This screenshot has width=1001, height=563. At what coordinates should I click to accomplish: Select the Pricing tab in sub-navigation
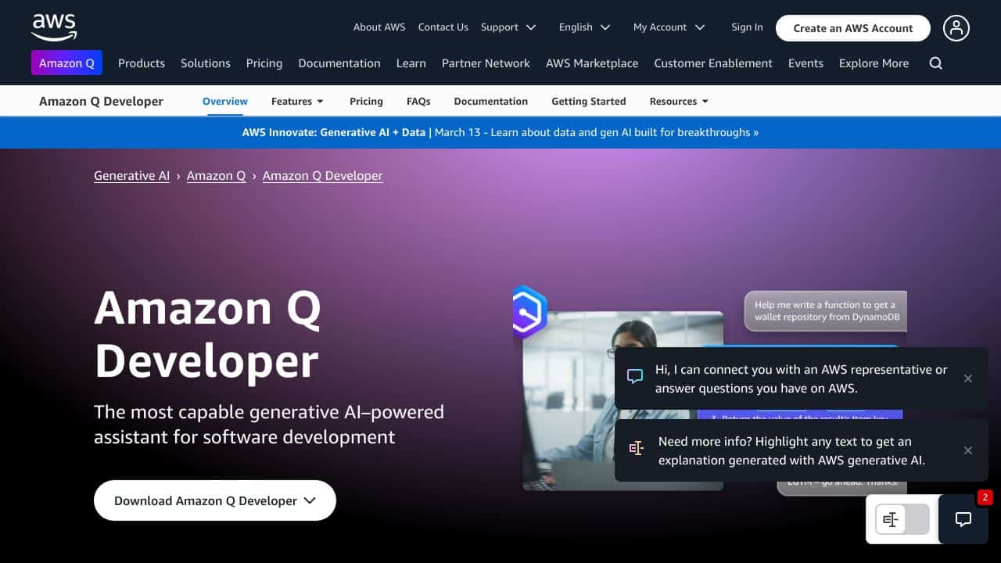[366, 102]
